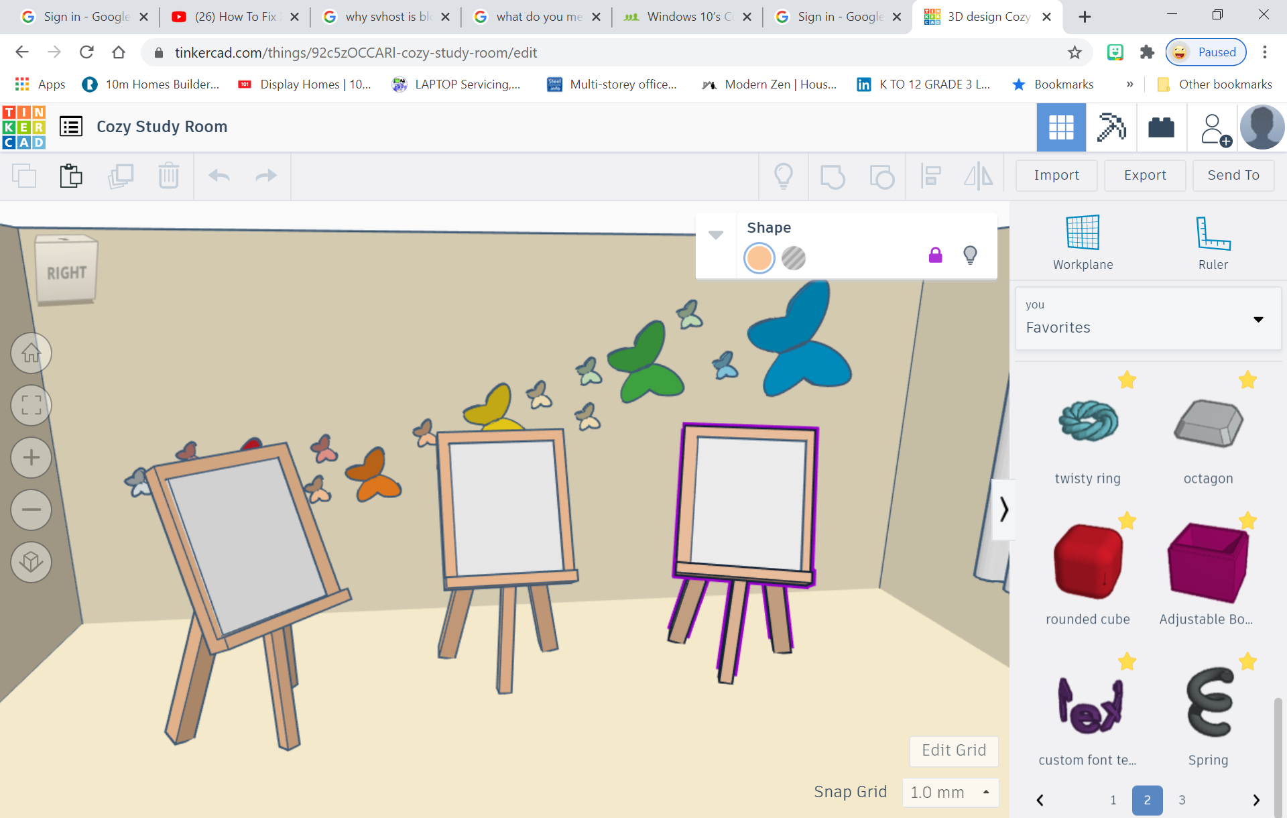Collapse the Shape properties panel
Image resolution: width=1287 pixels, height=818 pixels.
coord(716,235)
